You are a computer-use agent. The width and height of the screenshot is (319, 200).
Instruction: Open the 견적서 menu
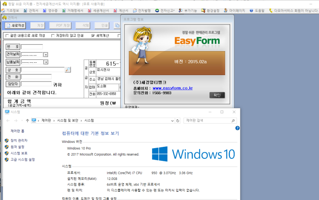coord(31,11)
